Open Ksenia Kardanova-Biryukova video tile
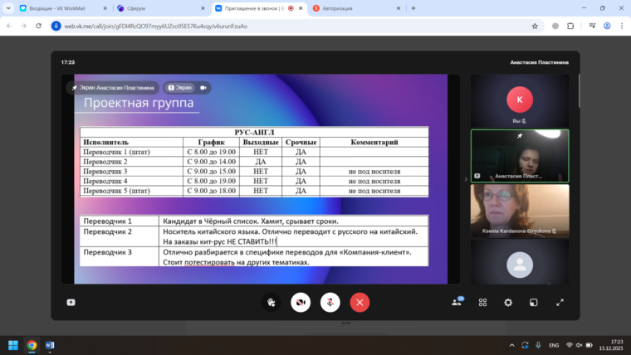631x355 pixels. [x=519, y=210]
